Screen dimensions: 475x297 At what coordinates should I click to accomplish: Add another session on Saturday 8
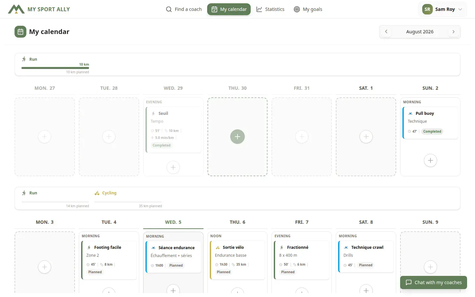(366, 289)
